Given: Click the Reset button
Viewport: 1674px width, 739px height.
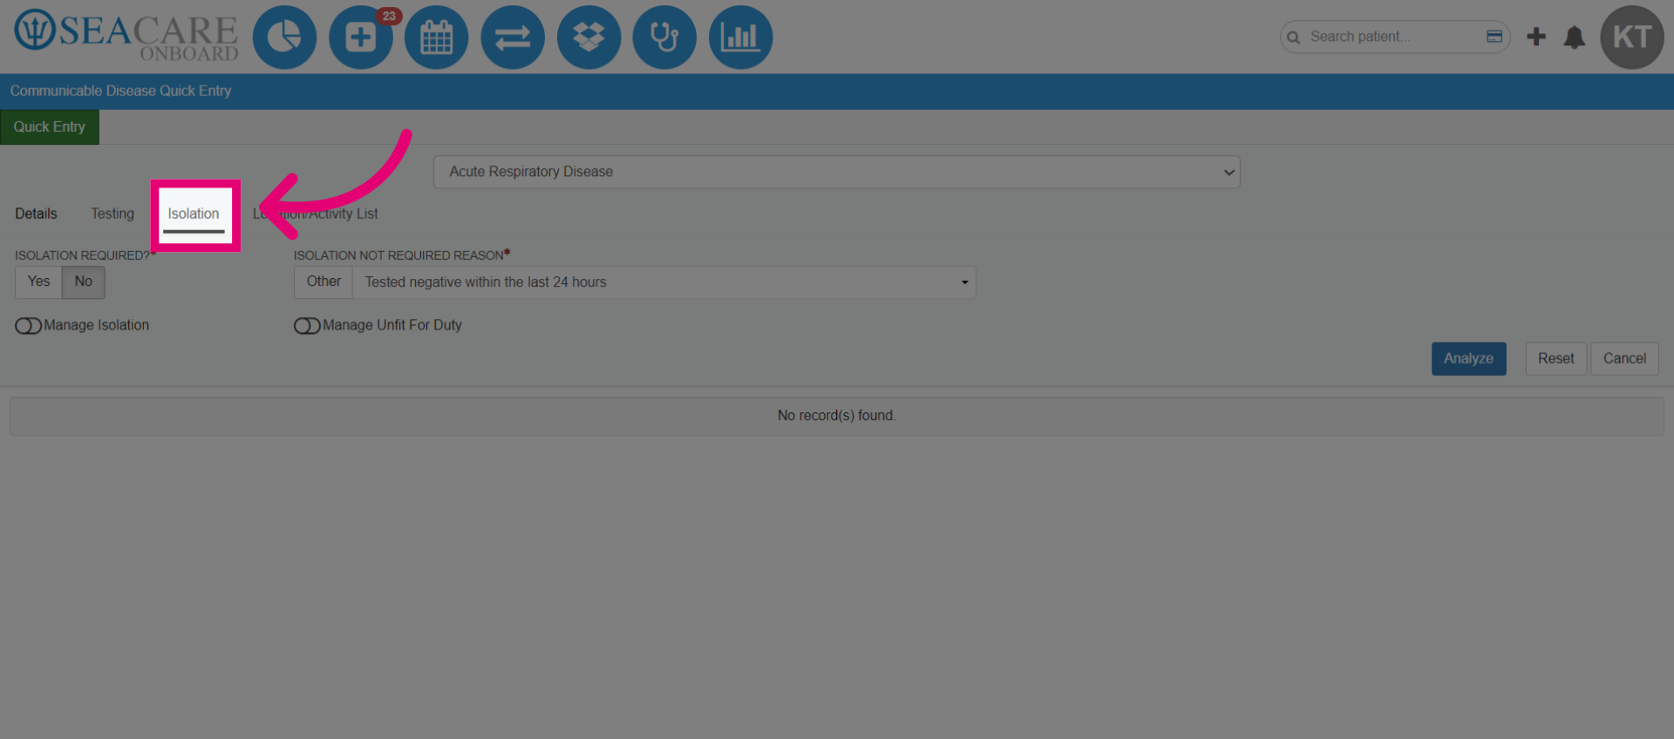Looking at the screenshot, I should pyautogui.click(x=1555, y=359).
